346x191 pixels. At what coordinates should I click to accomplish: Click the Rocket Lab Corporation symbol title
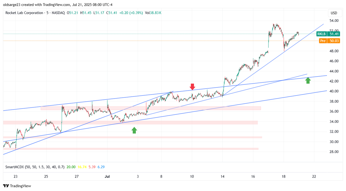[x=24, y=13]
